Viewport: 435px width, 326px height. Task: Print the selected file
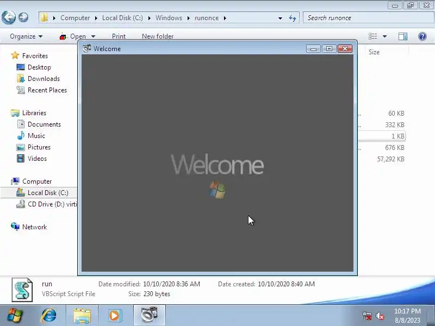point(119,36)
